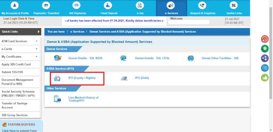Open Demat Other Facilities - SBI link
This screenshot has width=273, height=132.
pos(220,58)
